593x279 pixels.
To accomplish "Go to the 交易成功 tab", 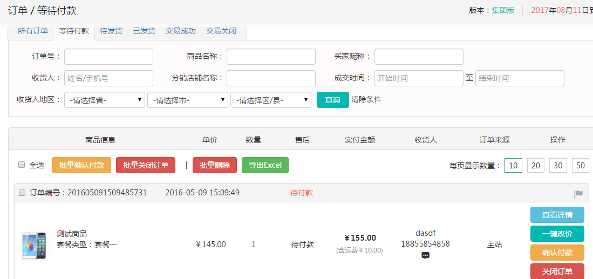I will pyautogui.click(x=181, y=31).
